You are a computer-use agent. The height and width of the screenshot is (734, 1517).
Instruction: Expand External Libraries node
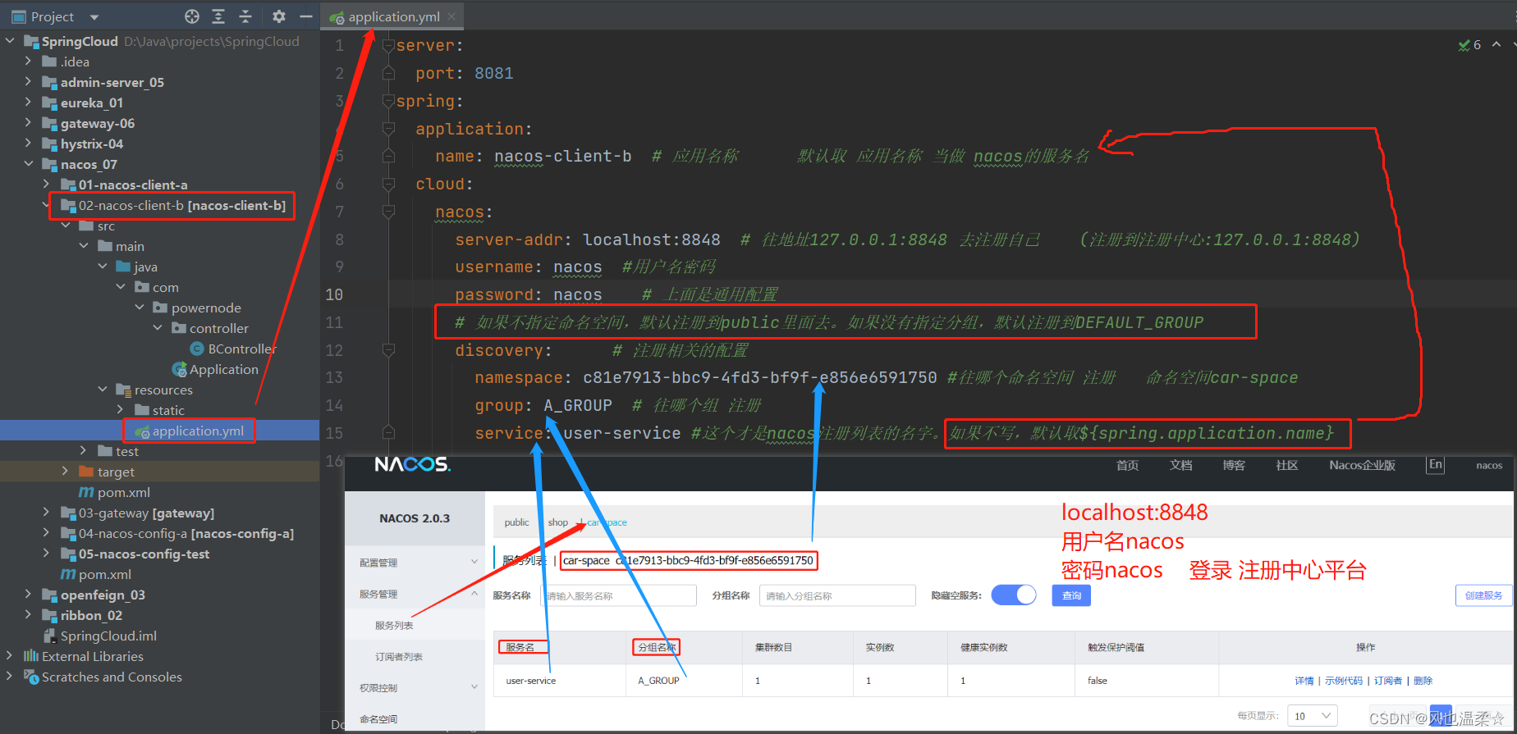tap(10, 656)
